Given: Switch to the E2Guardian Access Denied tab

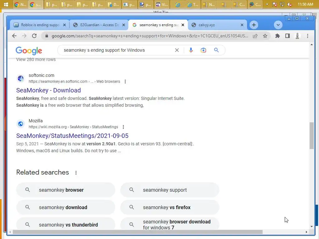Looking at the screenshot, I should 99,25.
